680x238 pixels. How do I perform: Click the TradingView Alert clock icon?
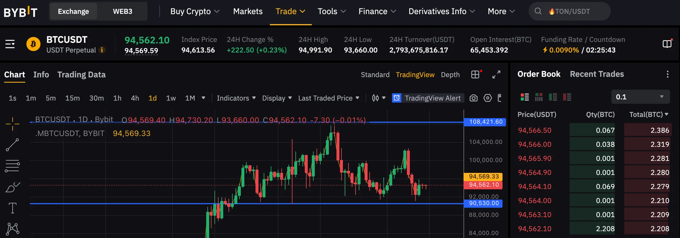pos(397,98)
